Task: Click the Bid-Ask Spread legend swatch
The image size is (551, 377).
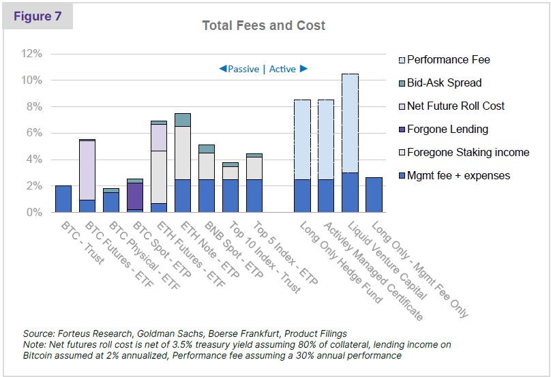Action: tap(402, 84)
